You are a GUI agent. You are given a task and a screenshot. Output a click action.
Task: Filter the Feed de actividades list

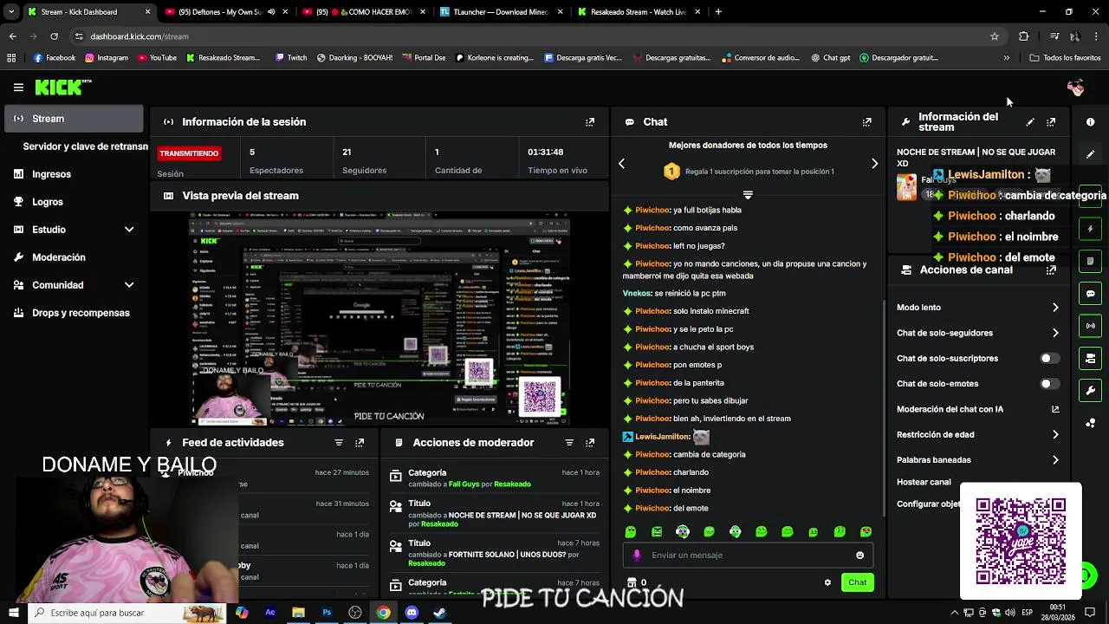(x=339, y=443)
